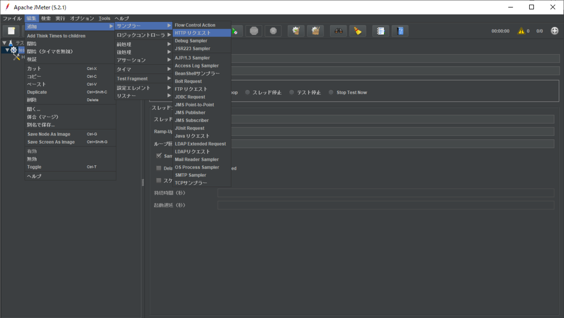Click the 持続時間(秒) input field
Screen dimensions: 564x318
coord(385,193)
